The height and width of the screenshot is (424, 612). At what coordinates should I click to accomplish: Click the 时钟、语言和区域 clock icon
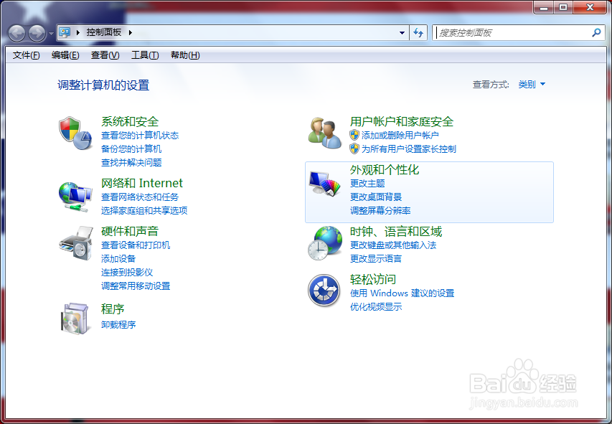coord(324,242)
